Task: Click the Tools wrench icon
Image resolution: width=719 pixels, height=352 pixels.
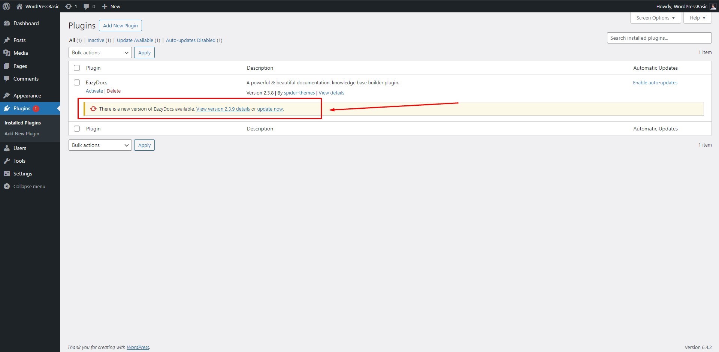Action: [x=7, y=161]
